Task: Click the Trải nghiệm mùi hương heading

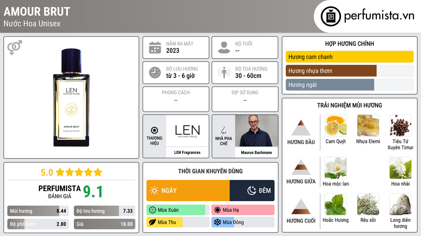Action: 349,105
